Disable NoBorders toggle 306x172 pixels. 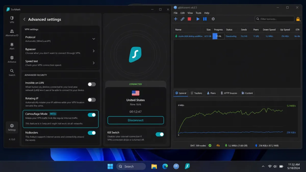coord(92,133)
